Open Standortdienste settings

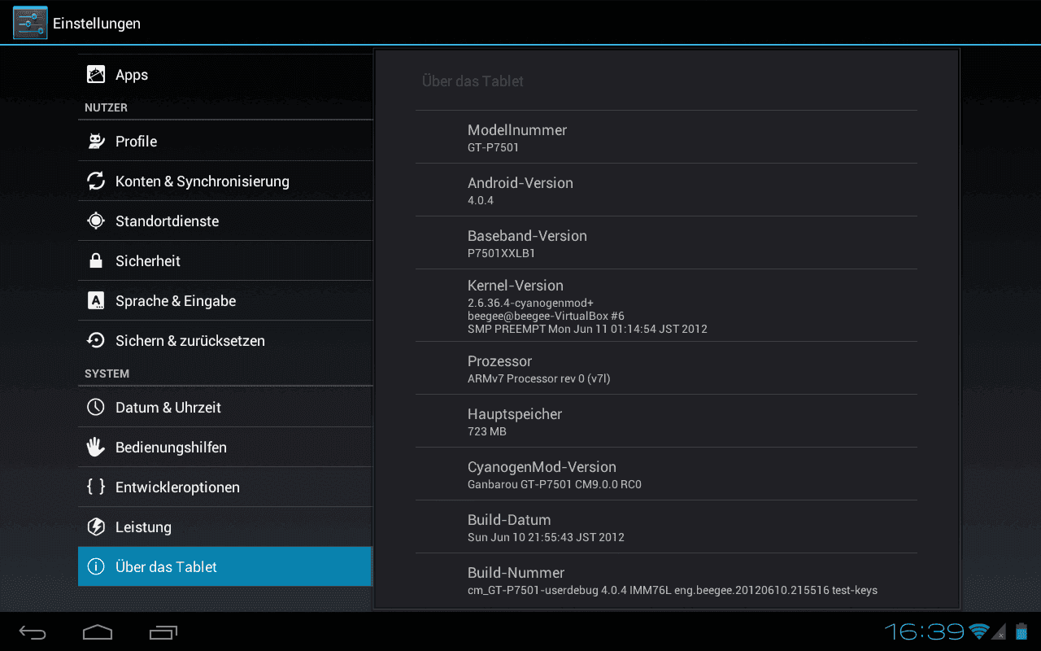(x=225, y=221)
